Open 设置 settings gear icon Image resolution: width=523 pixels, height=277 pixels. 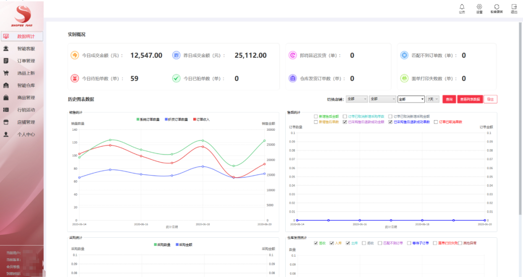pyautogui.click(x=479, y=7)
